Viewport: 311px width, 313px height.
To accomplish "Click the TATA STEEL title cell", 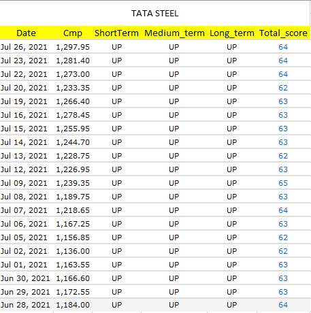I will coord(155,14).
